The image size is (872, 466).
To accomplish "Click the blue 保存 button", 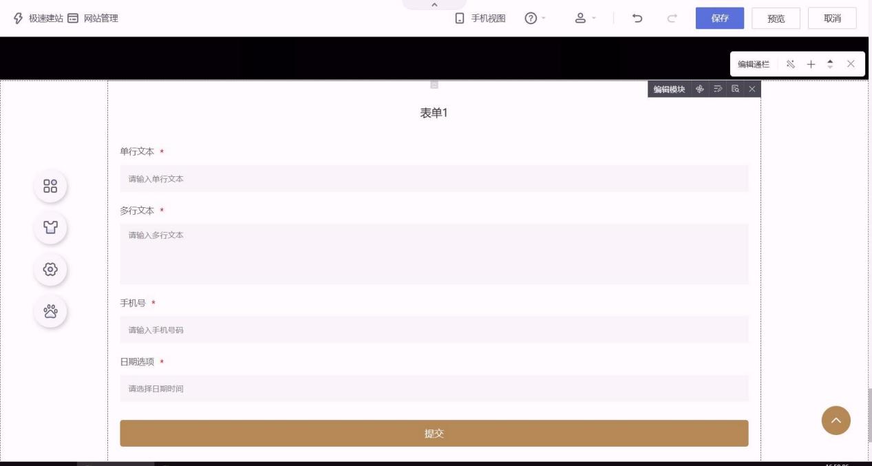I will tap(719, 19).
